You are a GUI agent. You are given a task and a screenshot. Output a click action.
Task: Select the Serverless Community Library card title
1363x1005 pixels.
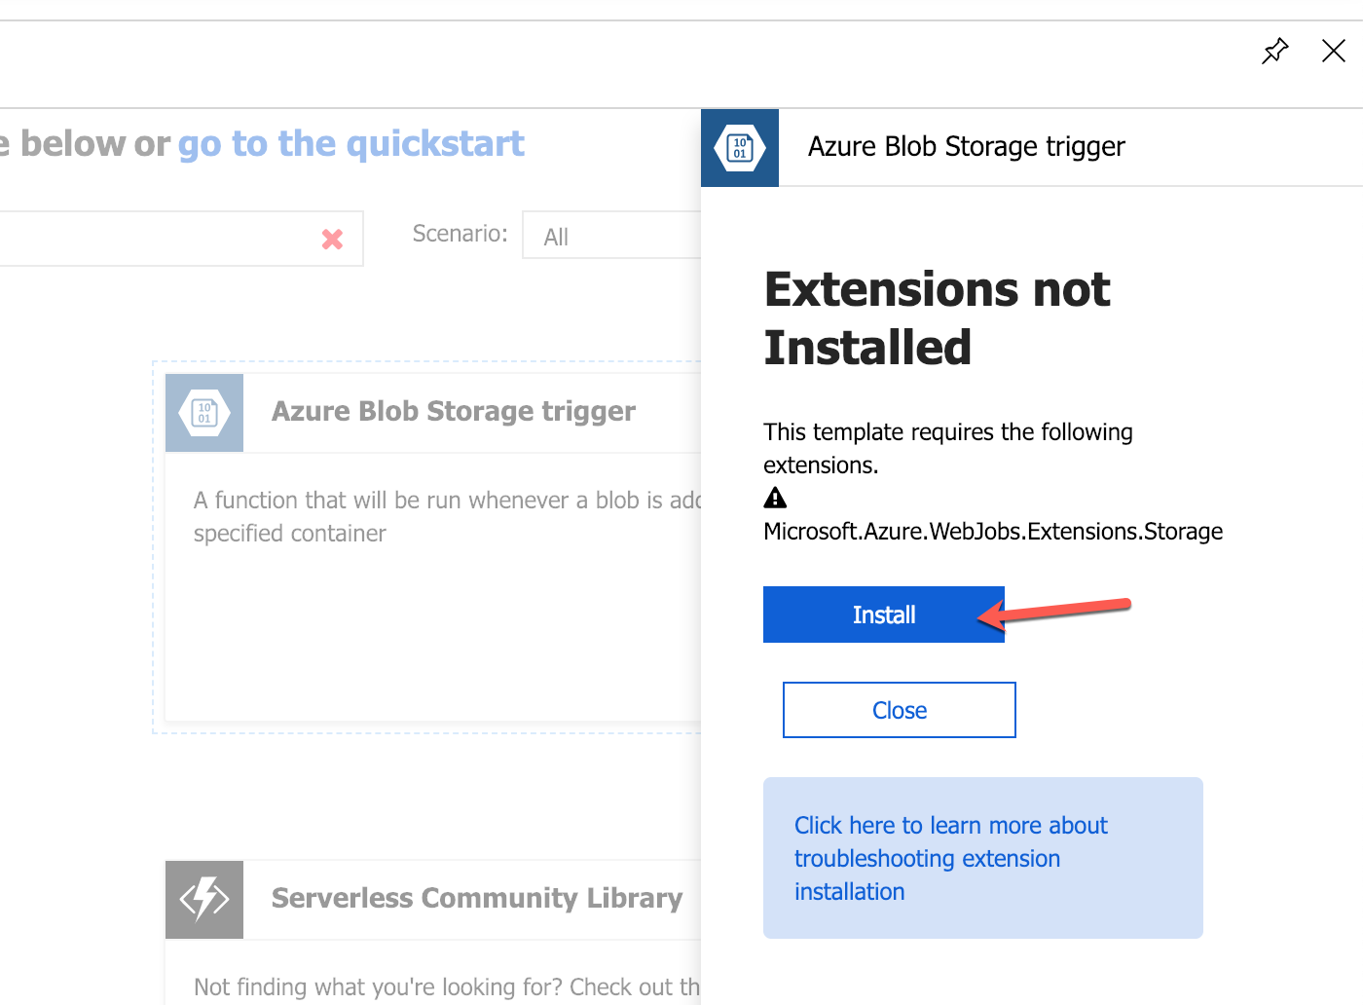pyautogui.click(x=477, y=898)
